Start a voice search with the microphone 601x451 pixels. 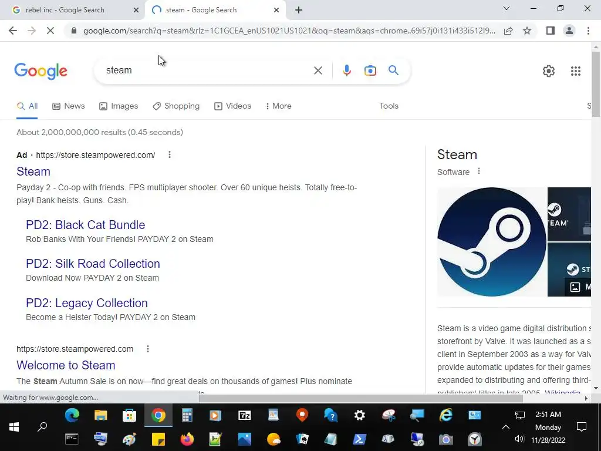point(346,70)
